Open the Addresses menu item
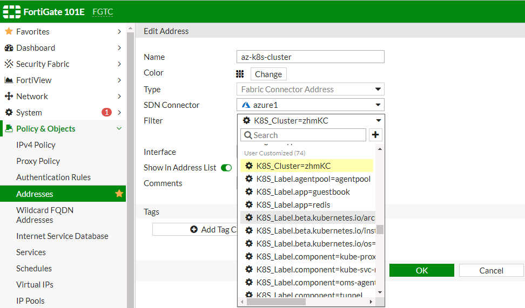525x308 pixels. click(63, 194)
